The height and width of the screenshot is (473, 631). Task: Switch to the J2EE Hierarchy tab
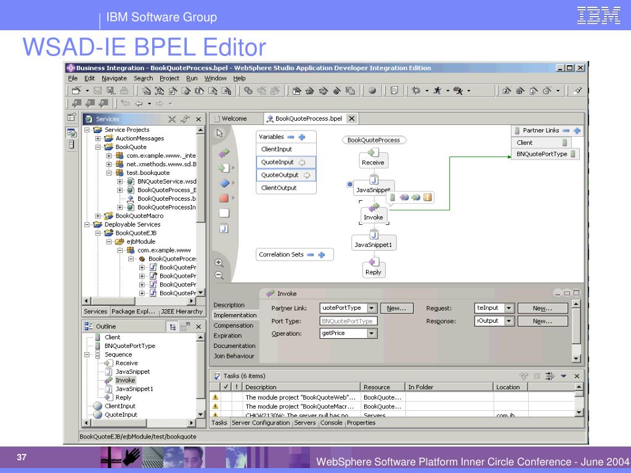pyautogui.click(x=182, y=312)
